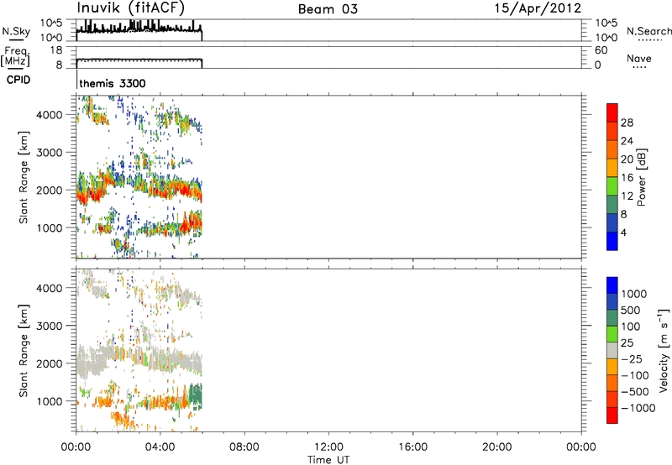Click the 'Nave' legend label
Viewport: 672px width, 465px height.
pos(639,59)
